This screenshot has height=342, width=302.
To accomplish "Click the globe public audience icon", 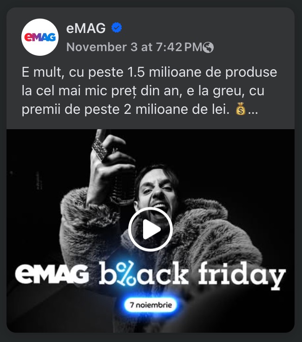I will (208, 47).
